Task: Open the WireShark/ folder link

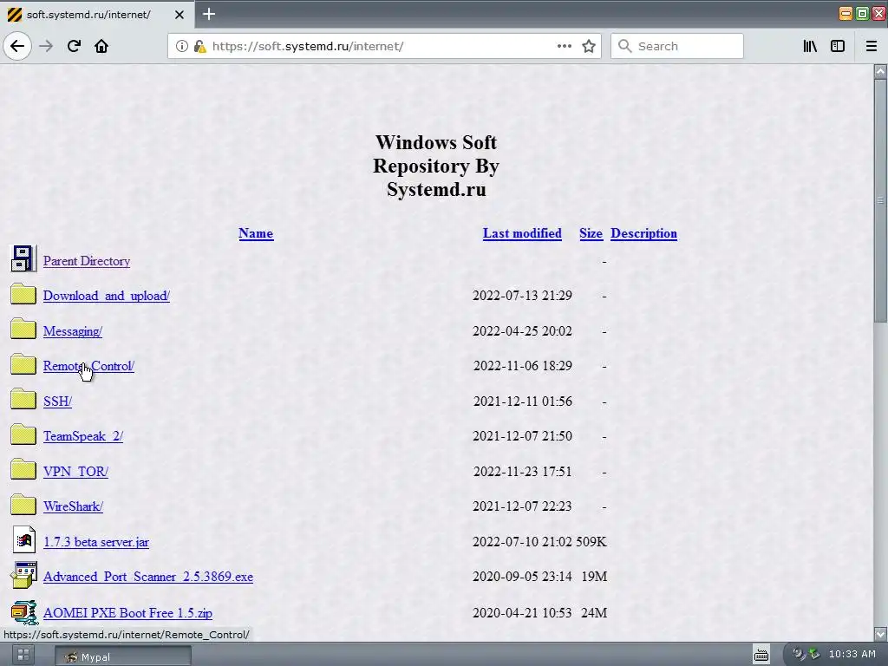Action: coord(73,506)
